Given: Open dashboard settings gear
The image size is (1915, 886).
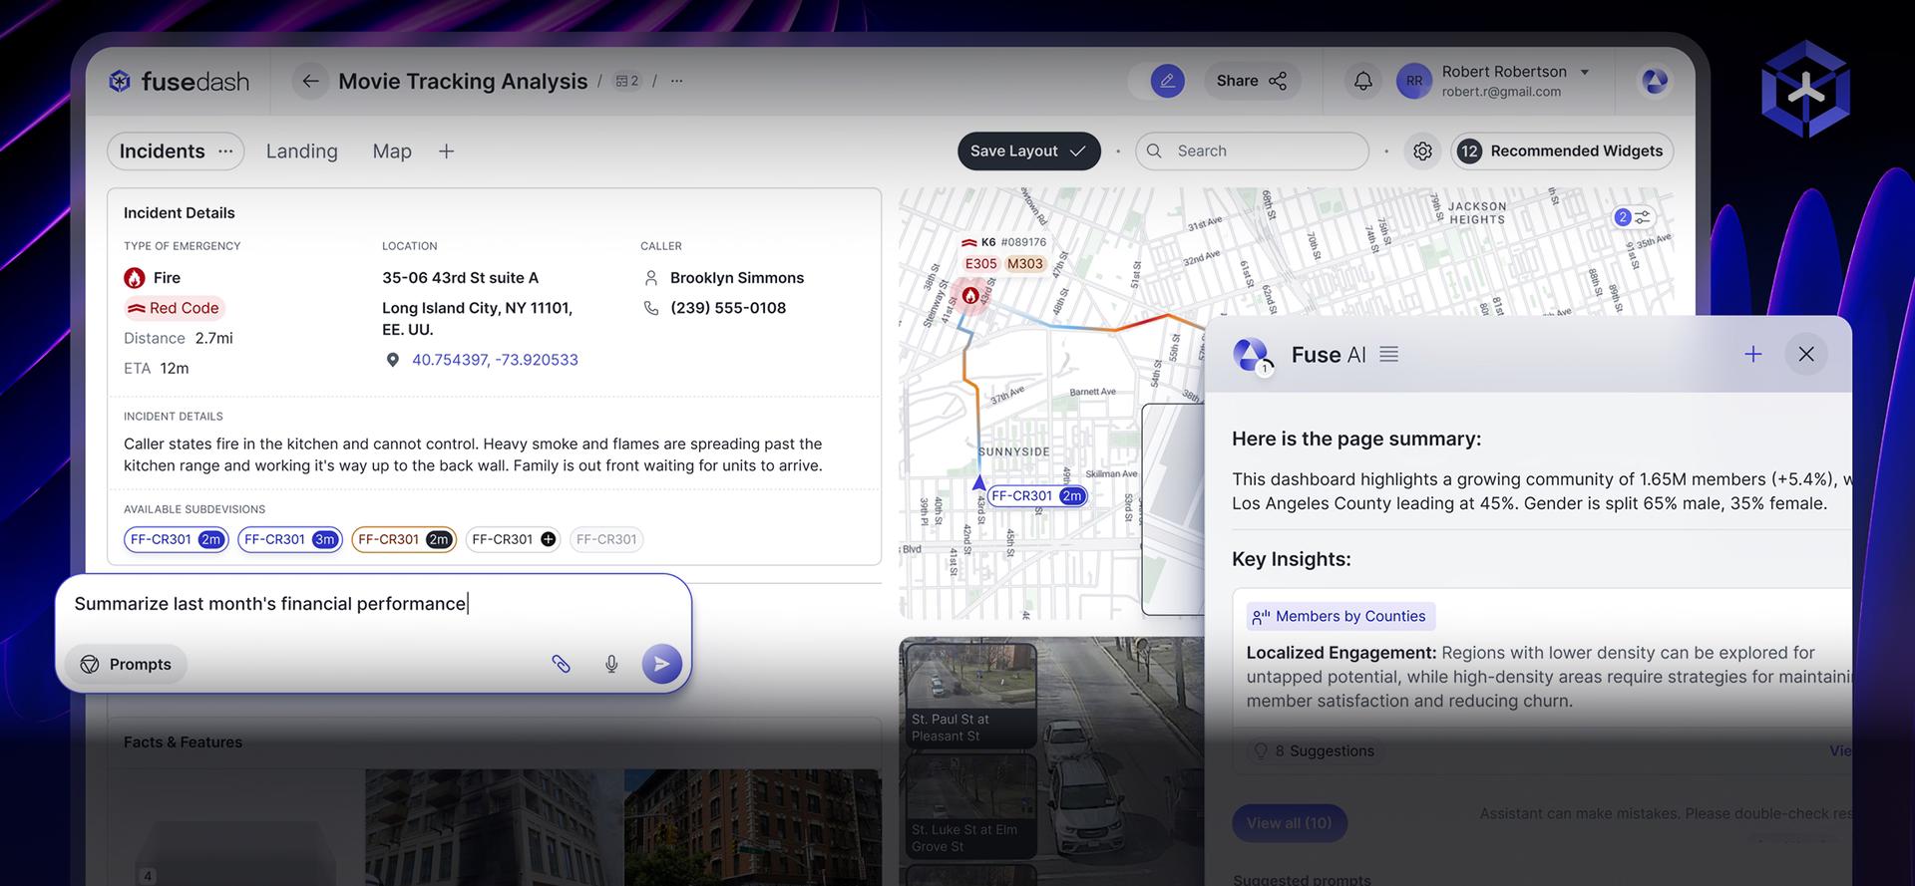Looking at the screenshot, I should 1422,150.
